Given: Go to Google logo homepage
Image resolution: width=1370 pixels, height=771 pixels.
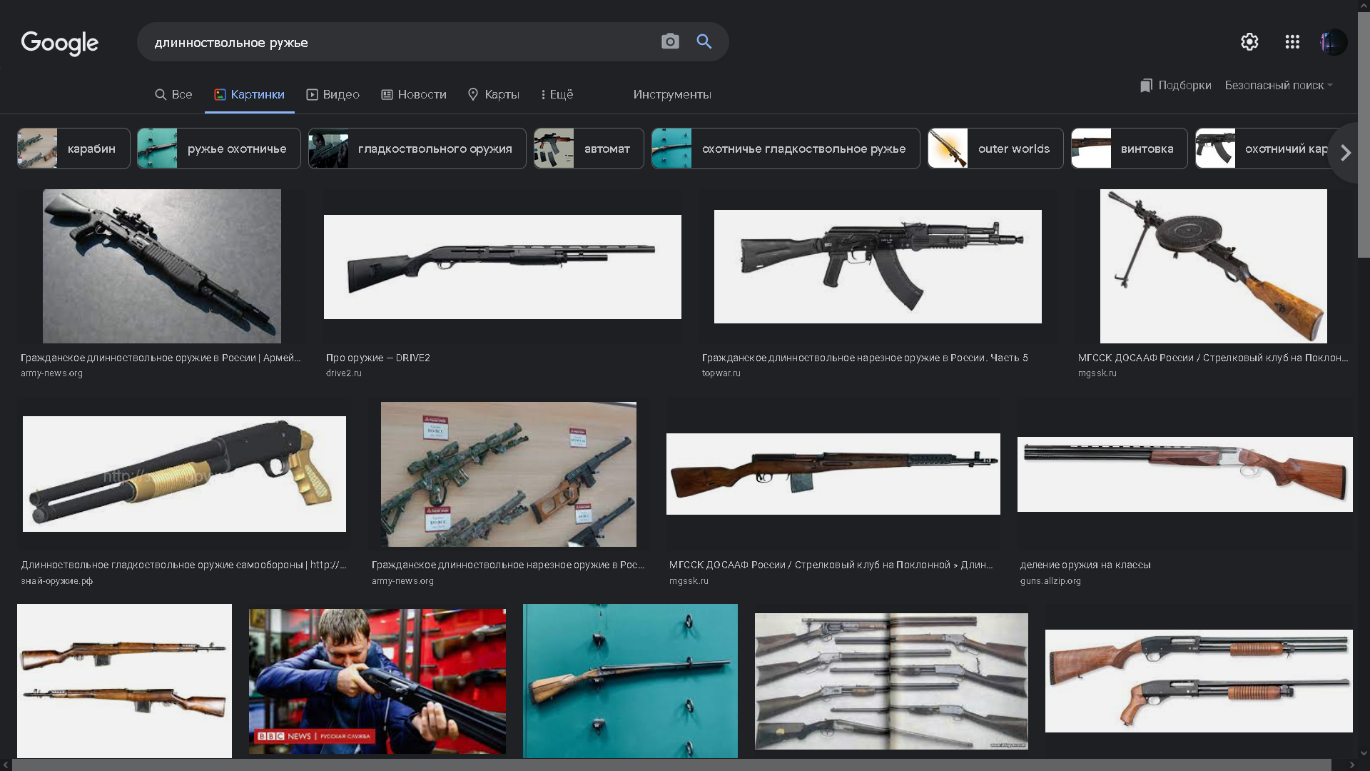Looking at the screenshot, I should [60, 44].
